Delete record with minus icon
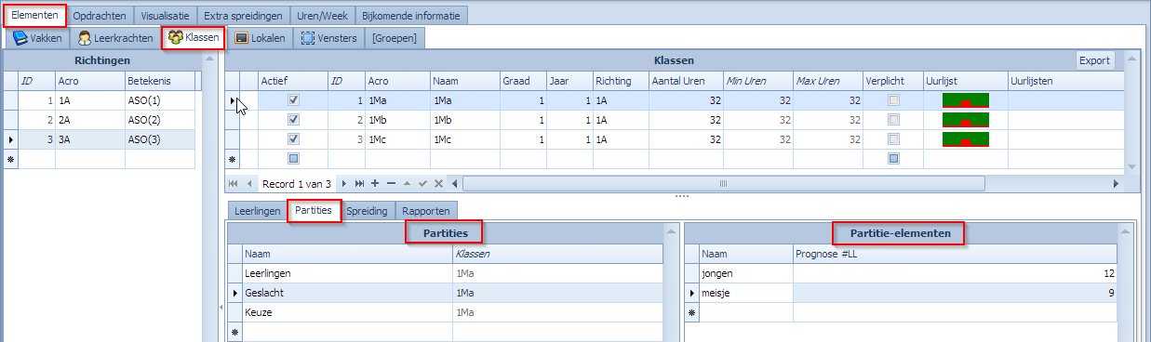 tap(391, 184)
